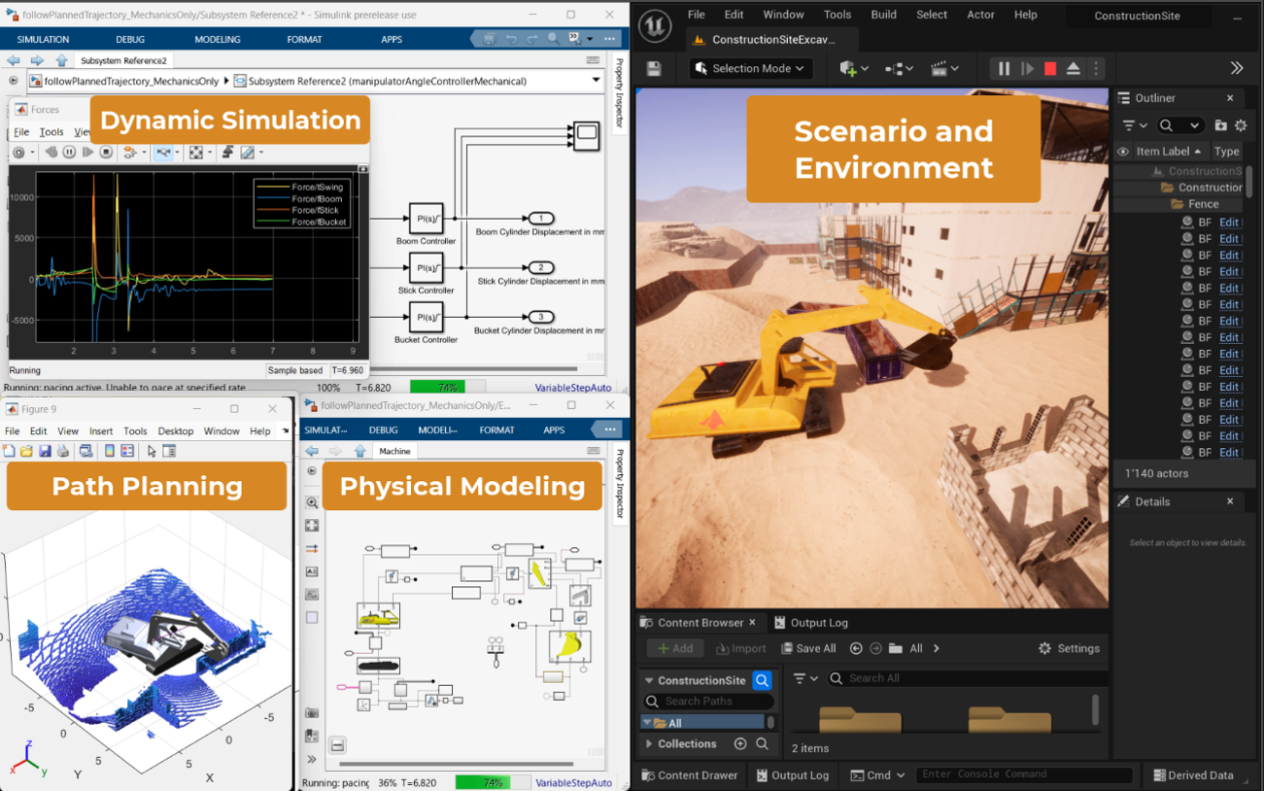
Task: Open the APPS tab in top Simulink window
Action: pos(392,39)
